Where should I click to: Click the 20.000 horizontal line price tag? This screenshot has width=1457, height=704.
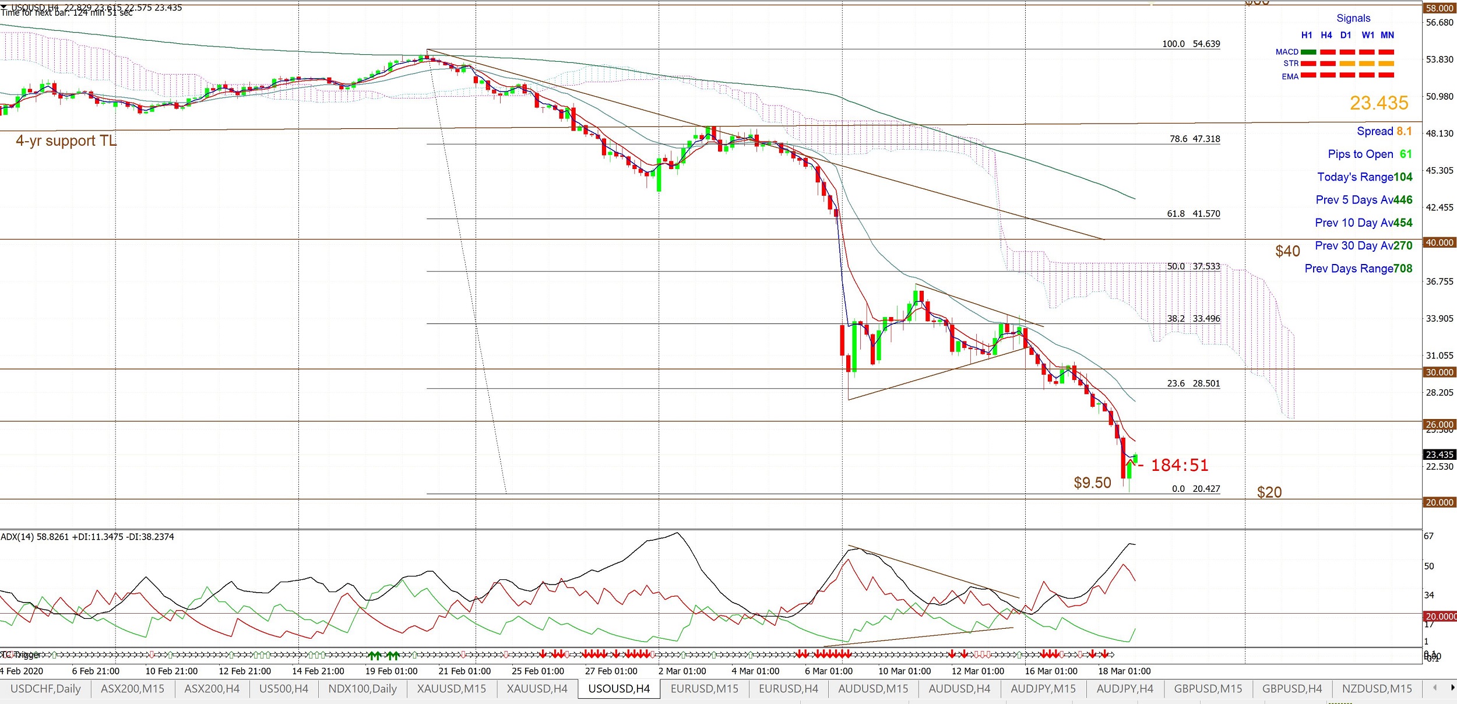[x=1439, y=502]
